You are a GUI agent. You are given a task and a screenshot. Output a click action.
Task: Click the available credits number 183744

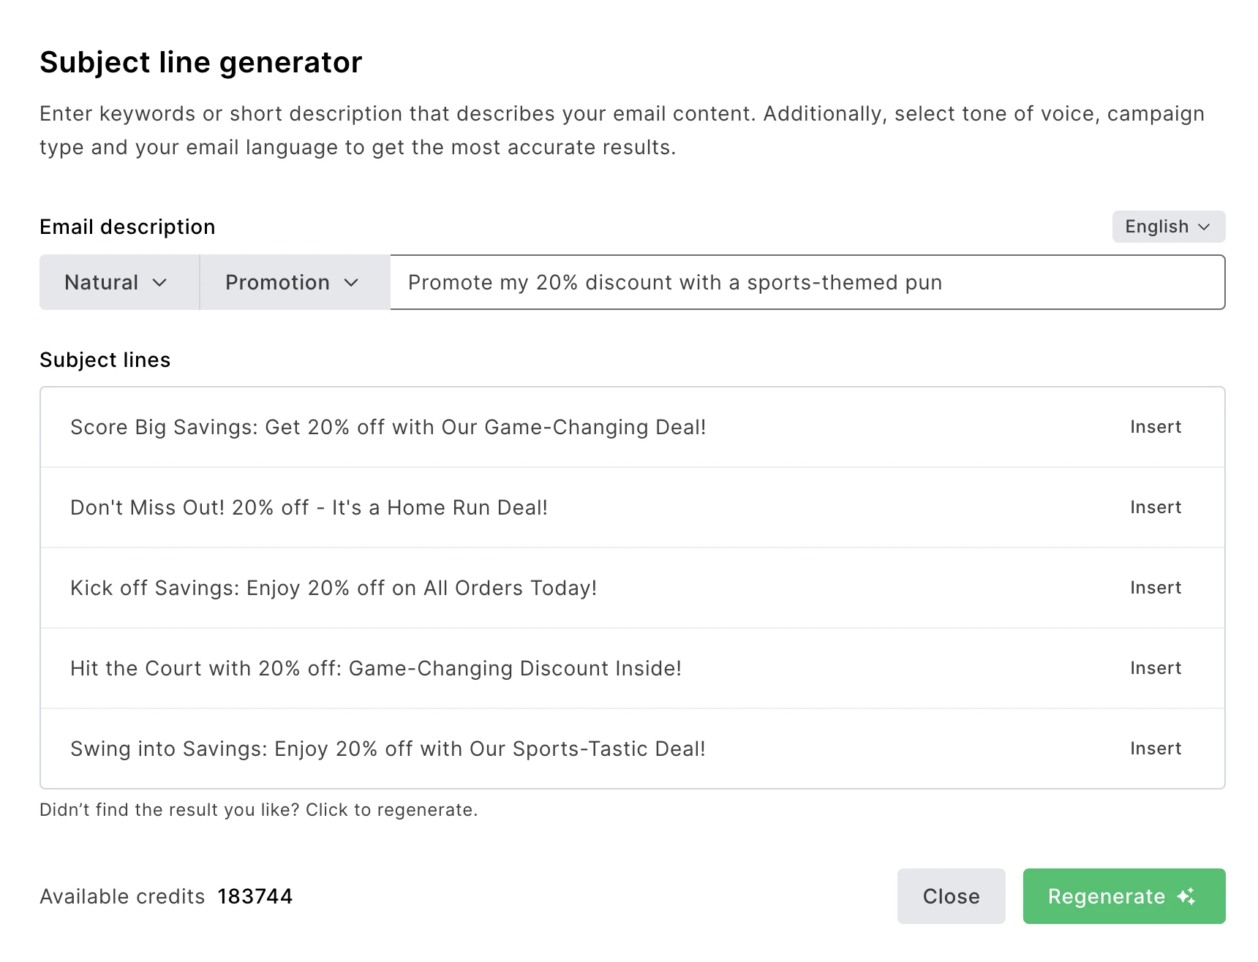tap(255, 896)
